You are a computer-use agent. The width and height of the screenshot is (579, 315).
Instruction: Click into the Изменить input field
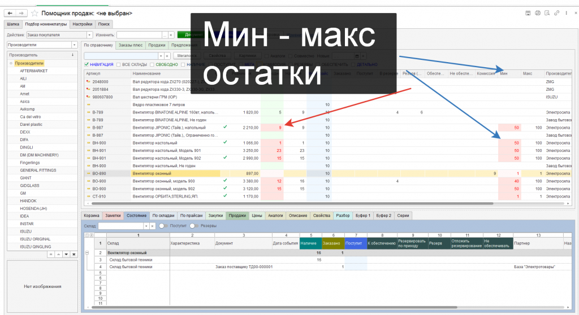pyautogui.click(x=139, y=34)
